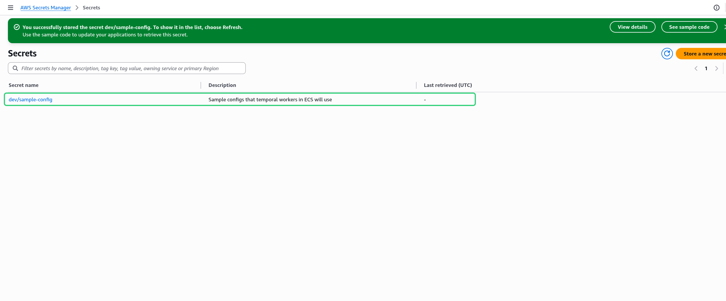Go to the previous page of secrets

click(x=696, y=68)
